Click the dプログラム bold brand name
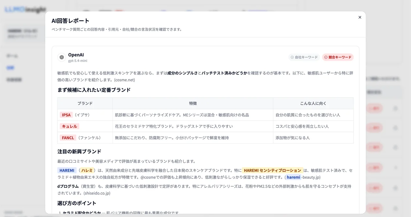The image size is (411, 217). [x=68, y=186]
